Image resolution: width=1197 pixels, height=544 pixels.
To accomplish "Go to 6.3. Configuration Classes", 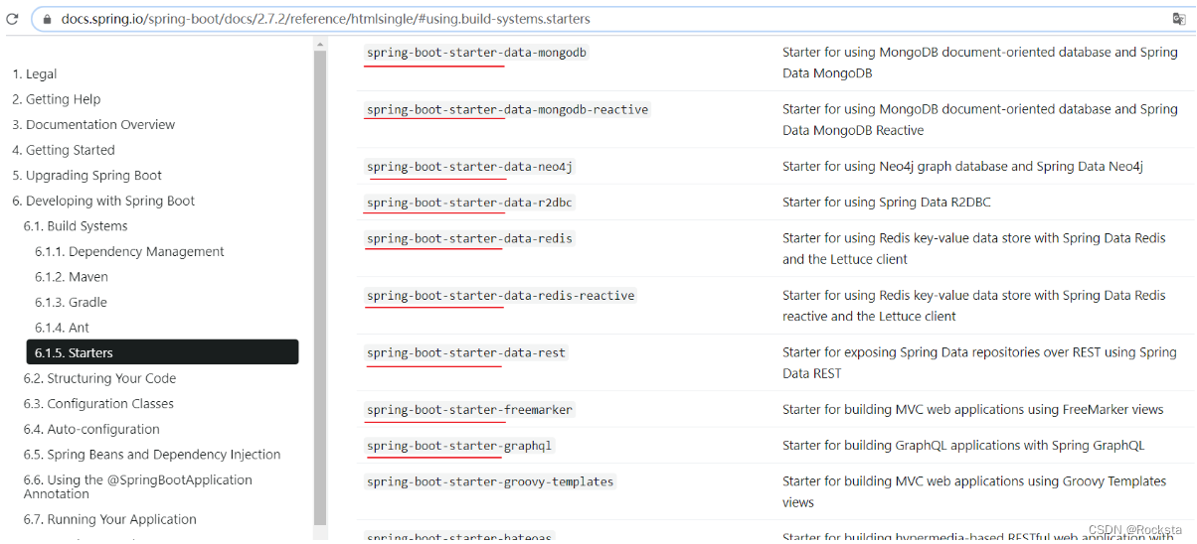I will [x=98, y=404].
